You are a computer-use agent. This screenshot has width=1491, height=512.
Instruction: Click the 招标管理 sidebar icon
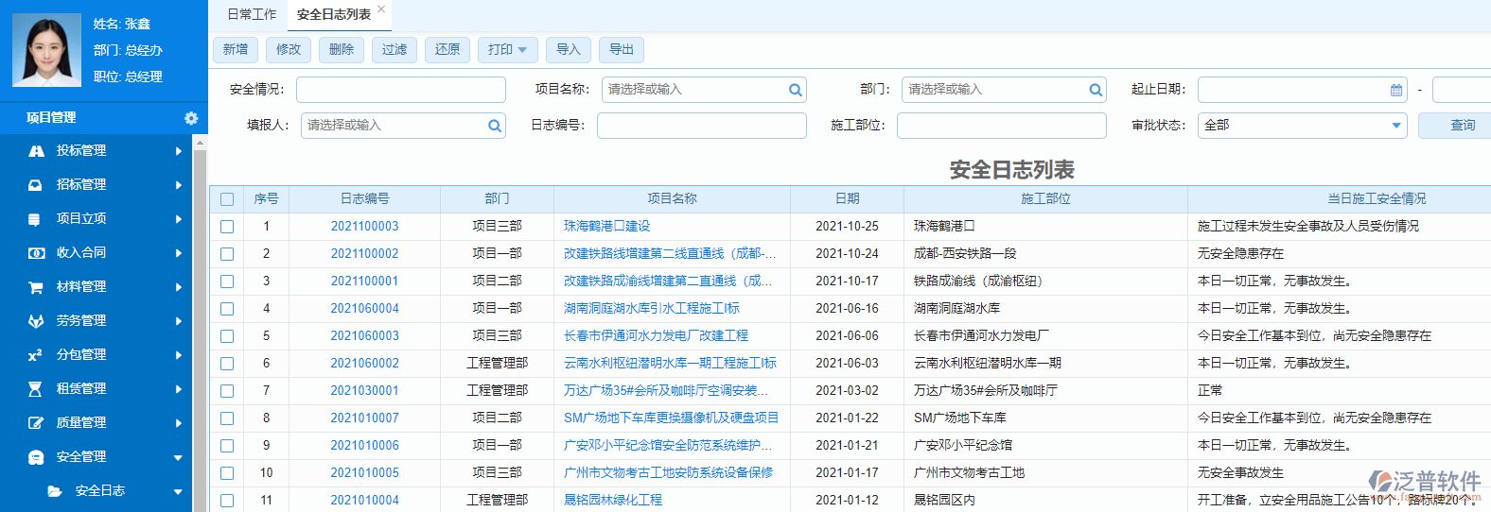tap(36, 185)
